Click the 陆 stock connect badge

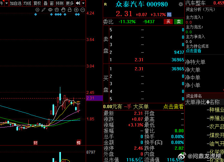[x=169, y=15]
